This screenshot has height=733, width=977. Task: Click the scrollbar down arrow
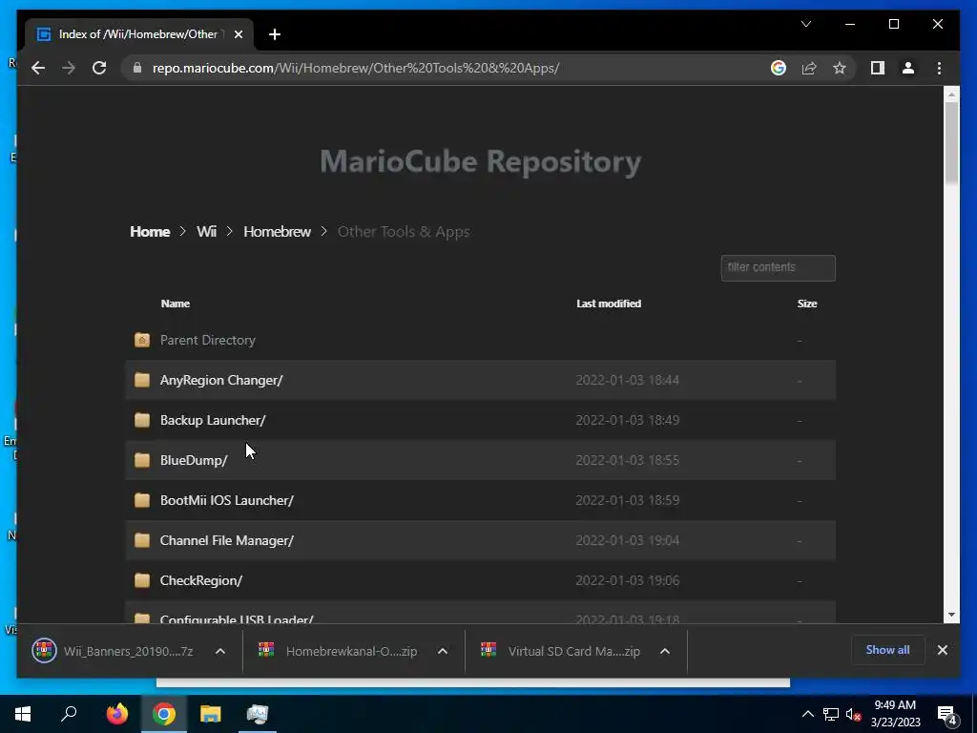click(x=951, y=615)
